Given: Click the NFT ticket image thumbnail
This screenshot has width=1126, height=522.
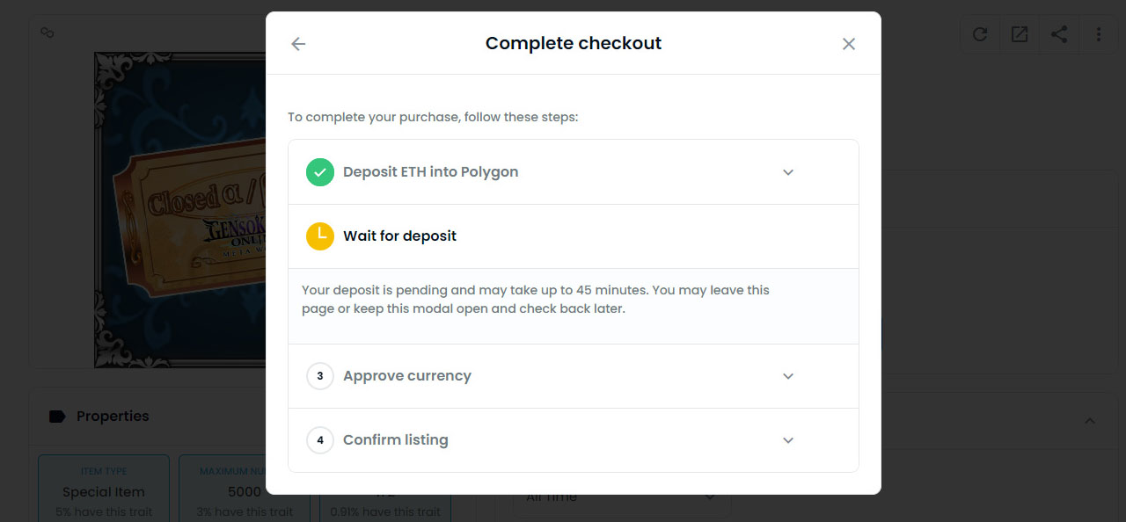Looking at the screenshot, I should point(180,209).
